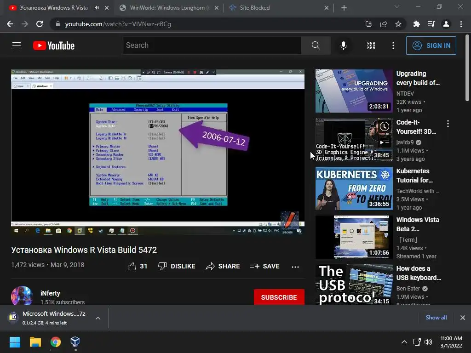Open the Chrome tab search dropdown arrow
This screenshot has width=471, height=353.
pyautogui.click(x=397, y=6)
